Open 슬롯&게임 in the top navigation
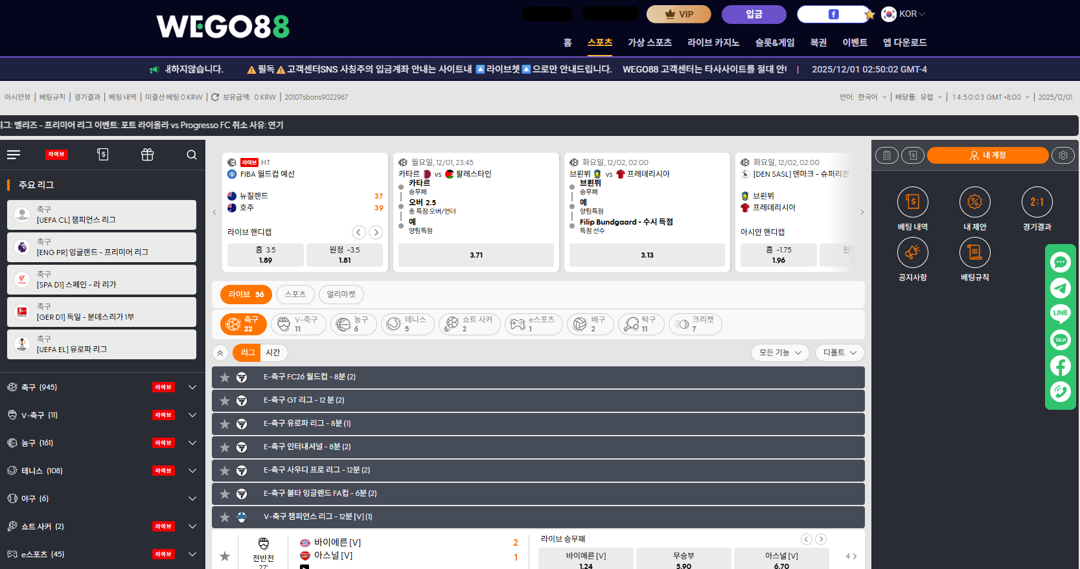This screenshot has height=569, width=1080. tap(775, 43)
